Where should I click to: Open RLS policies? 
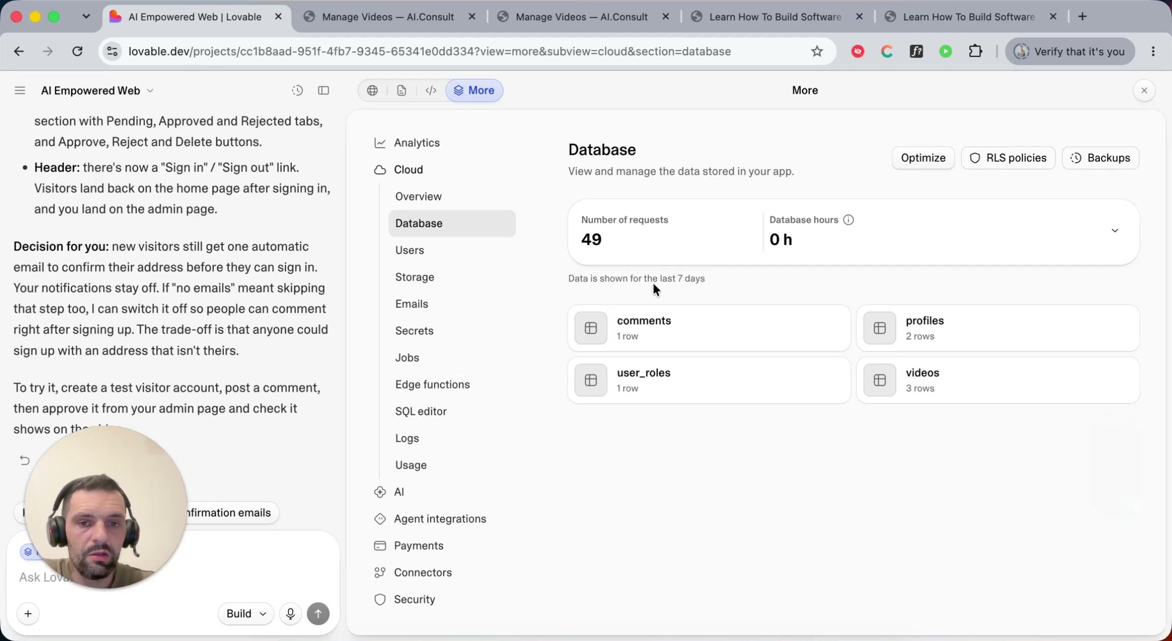click(x=1008, y=158)
